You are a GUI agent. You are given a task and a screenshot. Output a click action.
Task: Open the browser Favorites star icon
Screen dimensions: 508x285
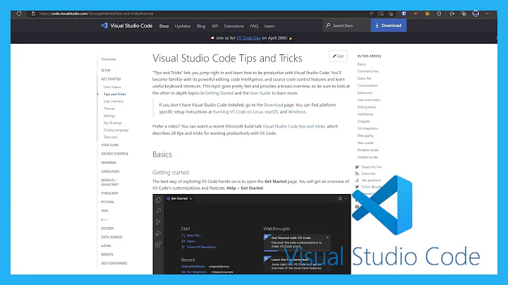(x=452, y=13)
